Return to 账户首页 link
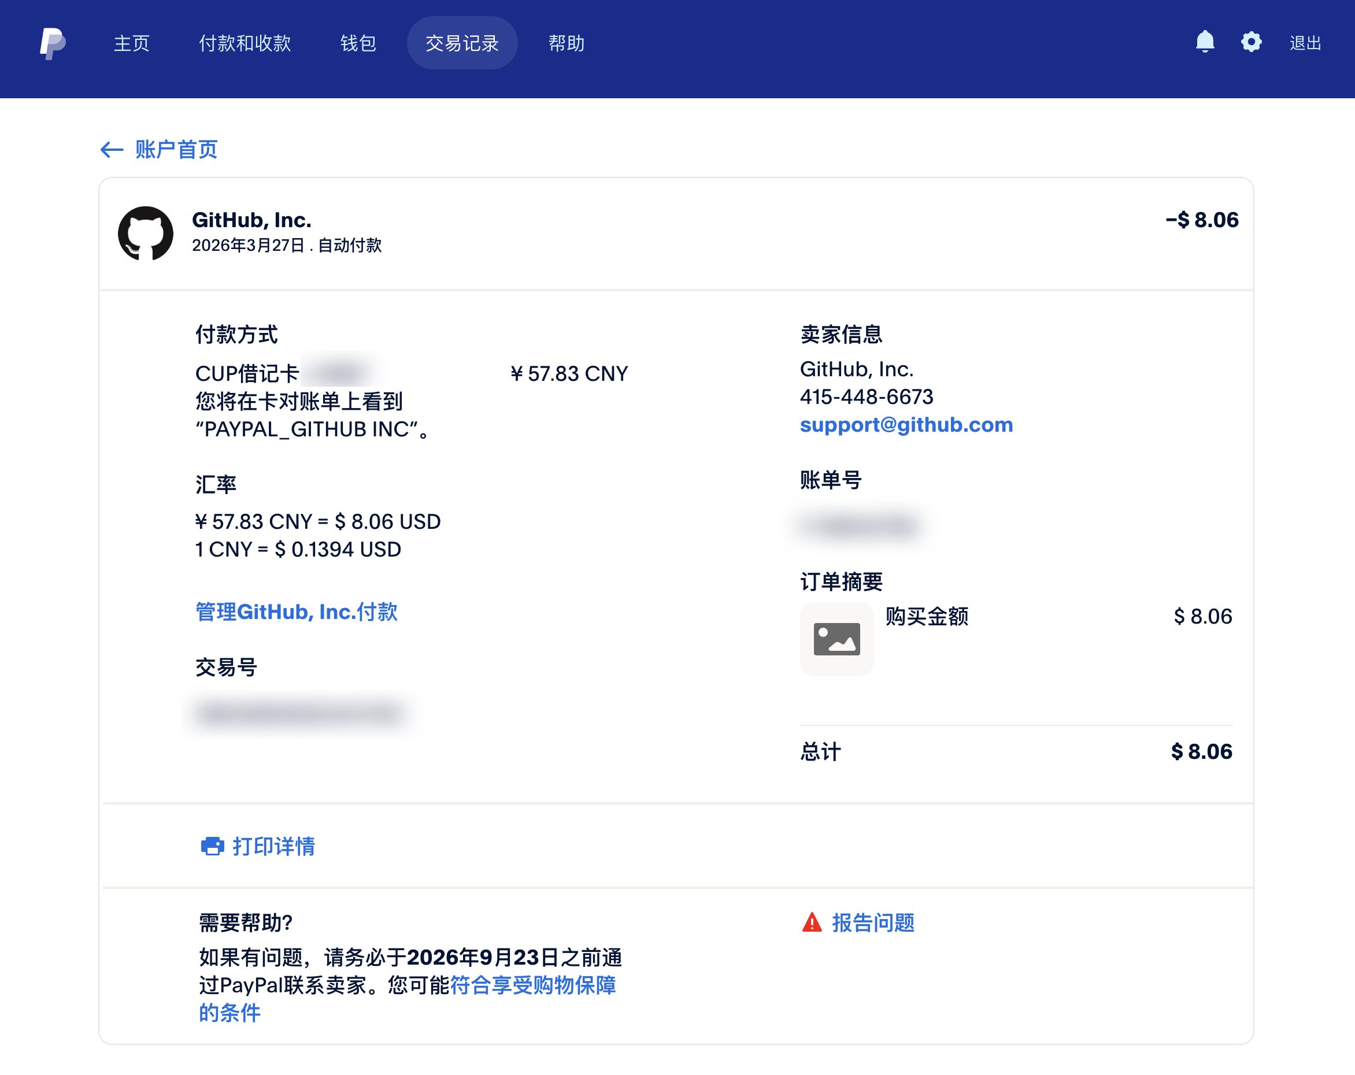1355x1075 pixels. pos(176,150)
